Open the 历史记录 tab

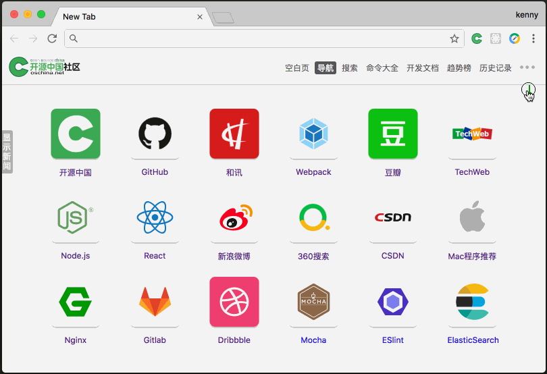pyautogui.click(x=496, y=68)
